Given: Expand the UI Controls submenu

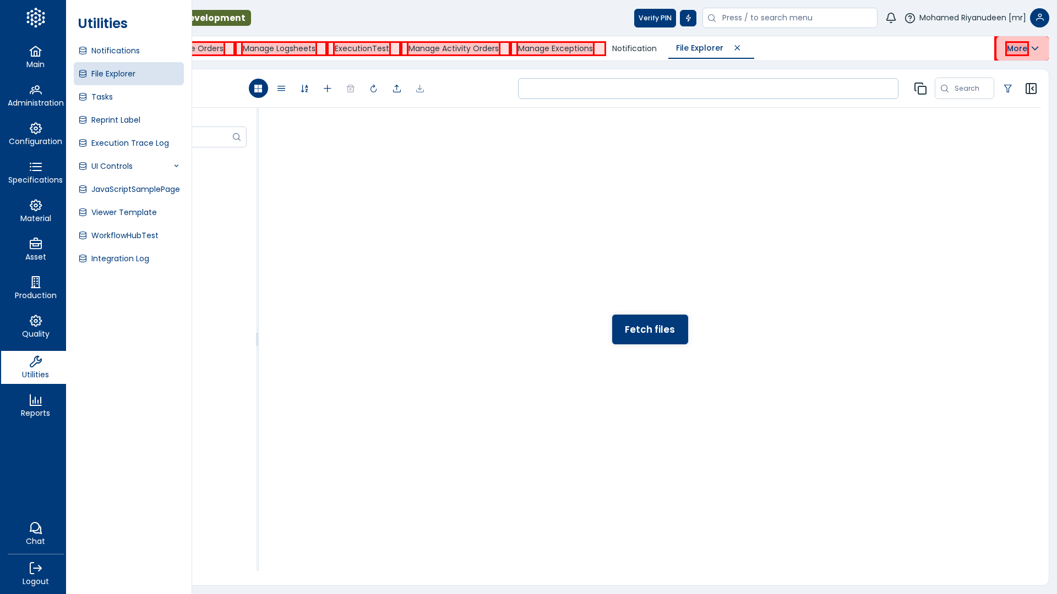Looking at the screenshot, I should (176, 166).
